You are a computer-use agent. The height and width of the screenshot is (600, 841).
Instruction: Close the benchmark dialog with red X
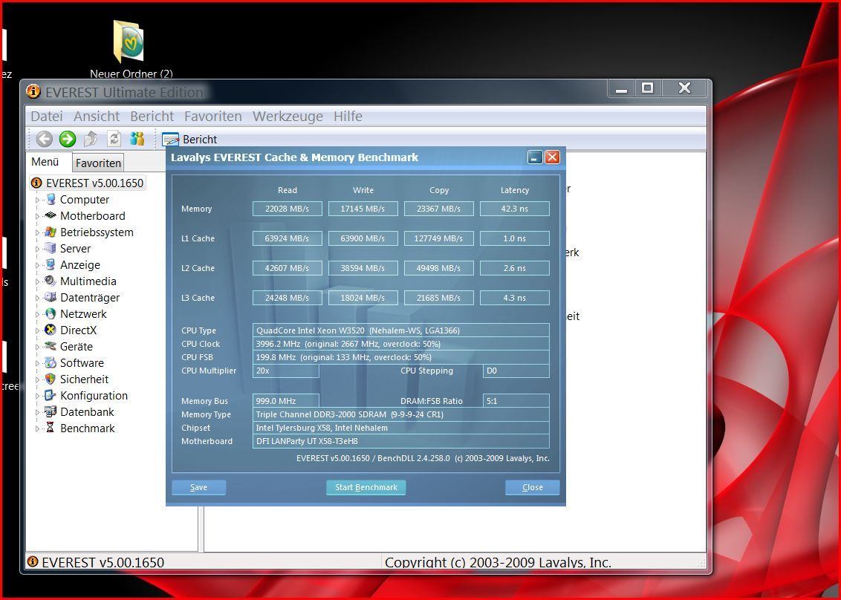click(x=552, y=157)
